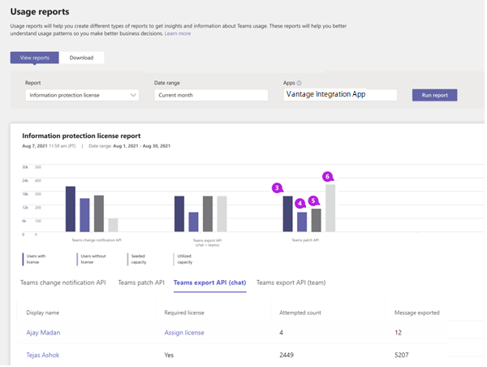Switch to the View reports tab
487x367 pixels.
point(34,58)
